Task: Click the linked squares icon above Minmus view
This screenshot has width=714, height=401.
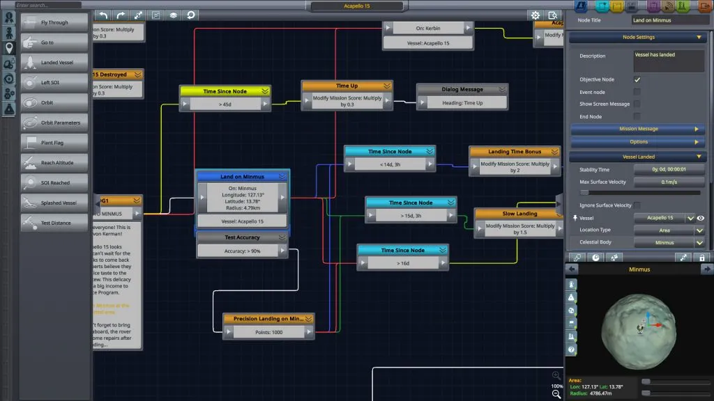Action: coord(577,258)
